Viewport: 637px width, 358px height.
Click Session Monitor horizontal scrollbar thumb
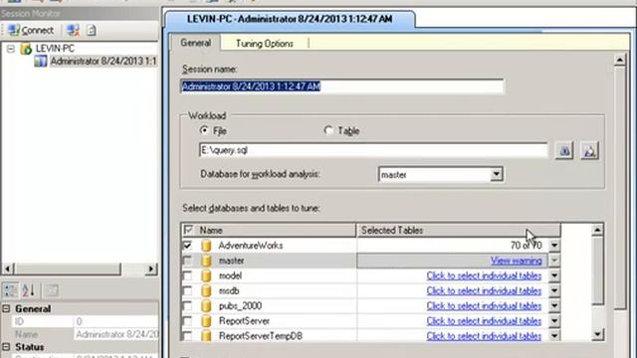[x=68, y=268]
